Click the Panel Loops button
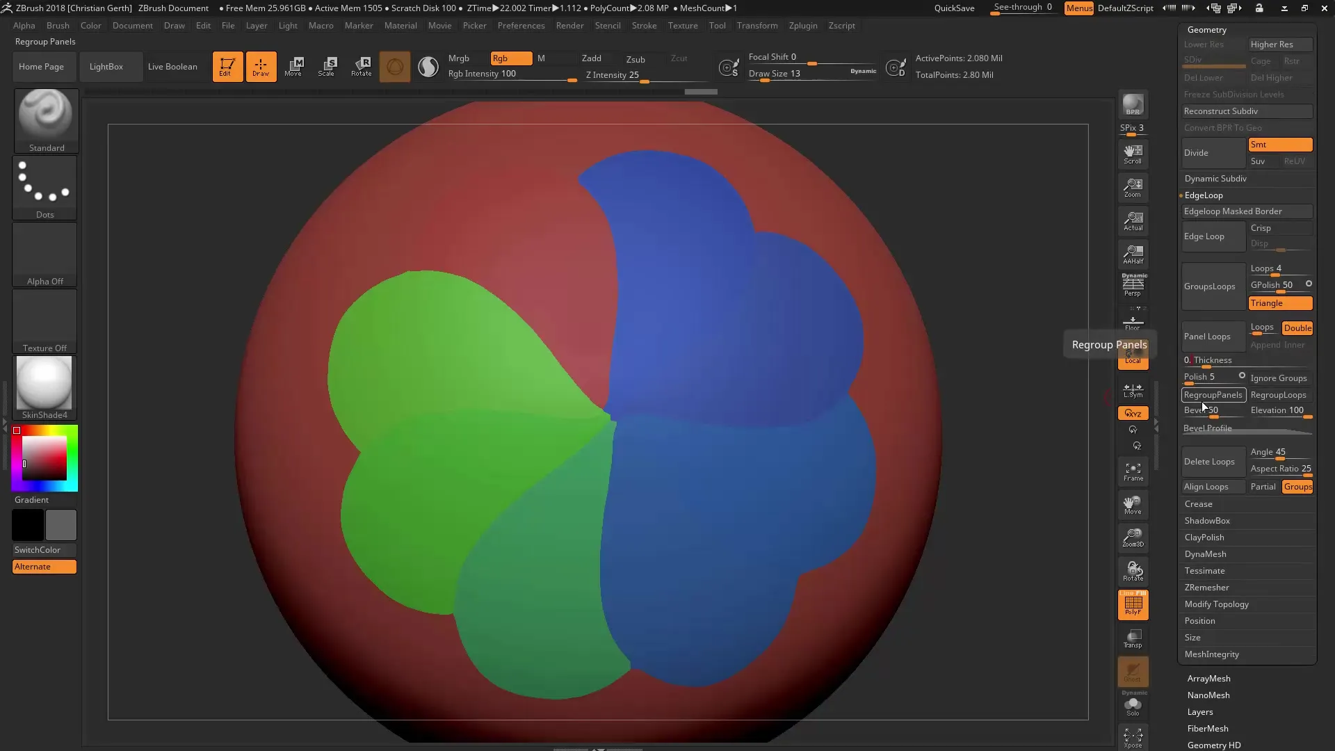The image size is (1335, 751). [x=1213, y=337]
